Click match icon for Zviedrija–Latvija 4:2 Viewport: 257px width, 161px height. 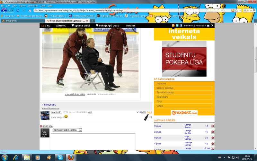(212, 144)
